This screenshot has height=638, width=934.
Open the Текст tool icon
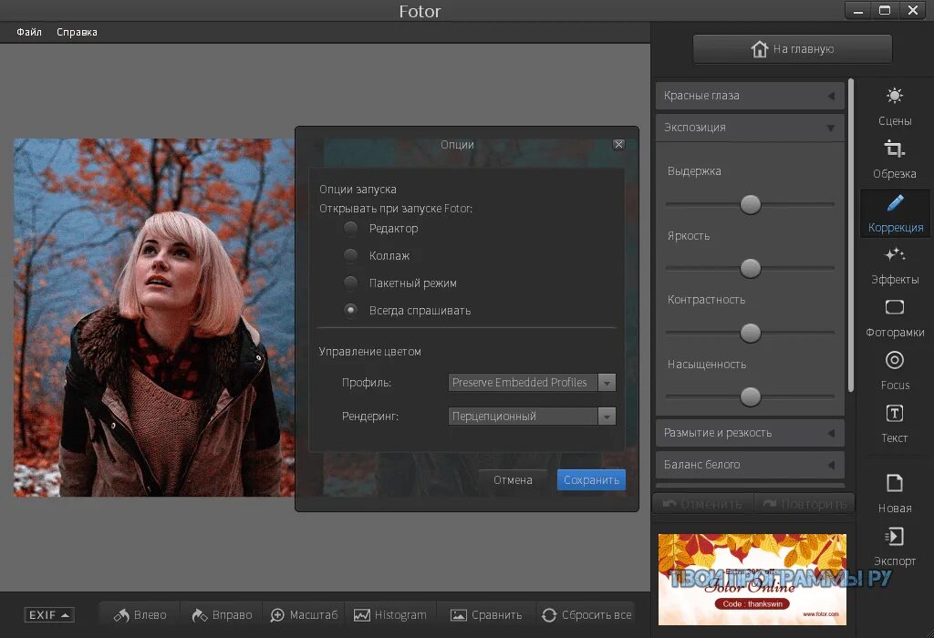[894, 413]
